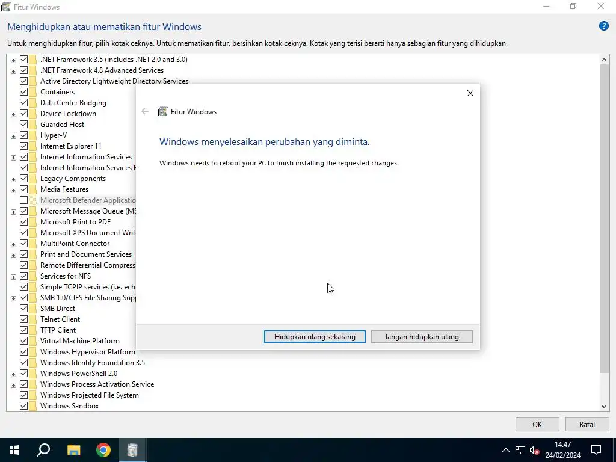The width and height of the screenshot is (616, 462).
Task: Expand the Hyper-V tree node
Action: tap(13, 136)
